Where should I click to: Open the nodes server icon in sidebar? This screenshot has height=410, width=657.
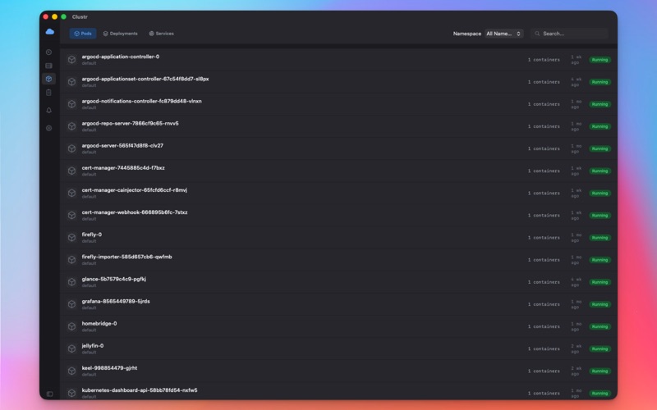coord(49,66)
